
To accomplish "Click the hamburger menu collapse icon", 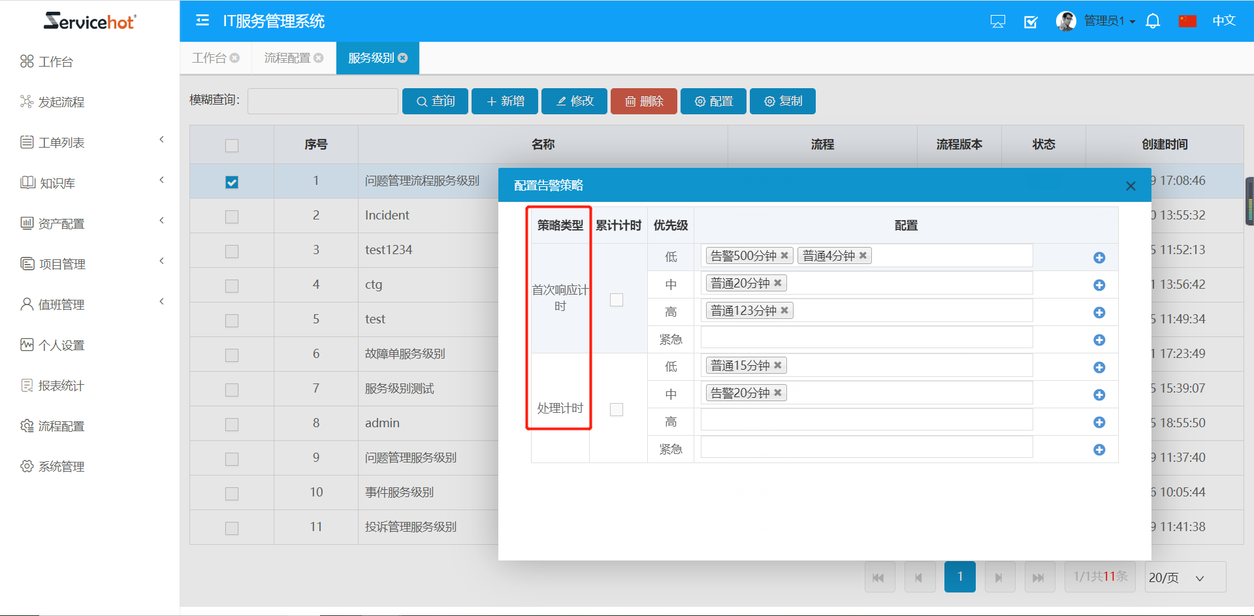I will pyautogui.click(x=202, y=21).
